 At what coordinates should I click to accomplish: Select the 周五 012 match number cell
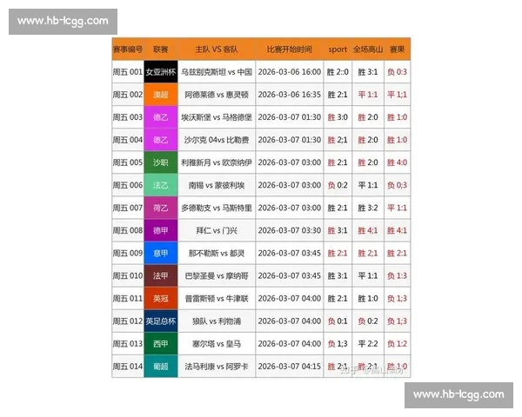click(x=128, y=321)
